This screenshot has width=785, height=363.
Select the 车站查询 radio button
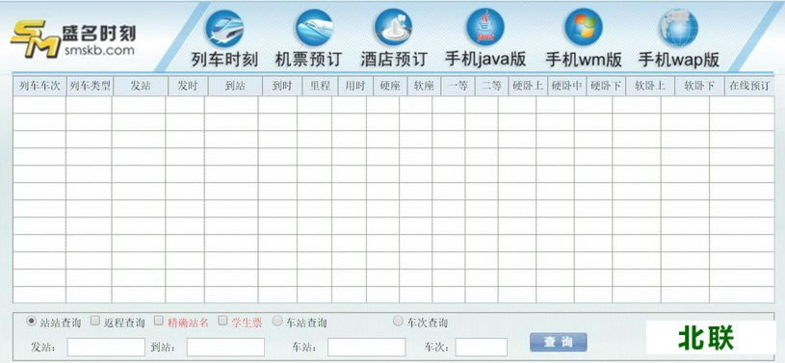pos(277,321)
